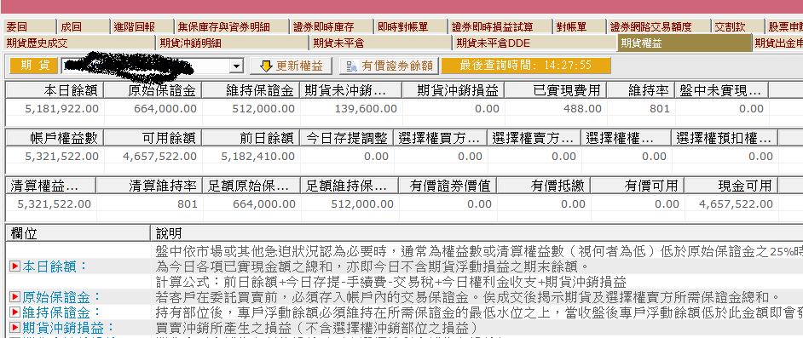803x338 pixels.
Task: Click the 139,600.00 value cell
Action: (x=351, y=108)
